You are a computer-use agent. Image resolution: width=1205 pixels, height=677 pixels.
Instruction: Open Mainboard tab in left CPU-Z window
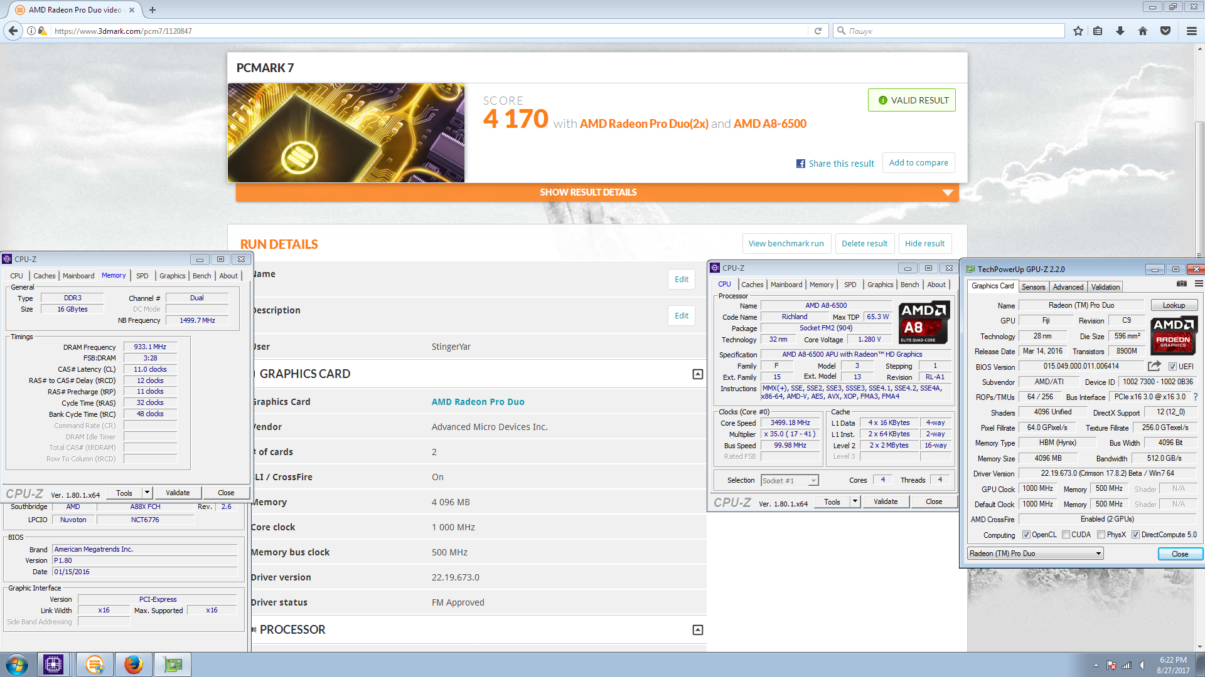tap(78, 276)
